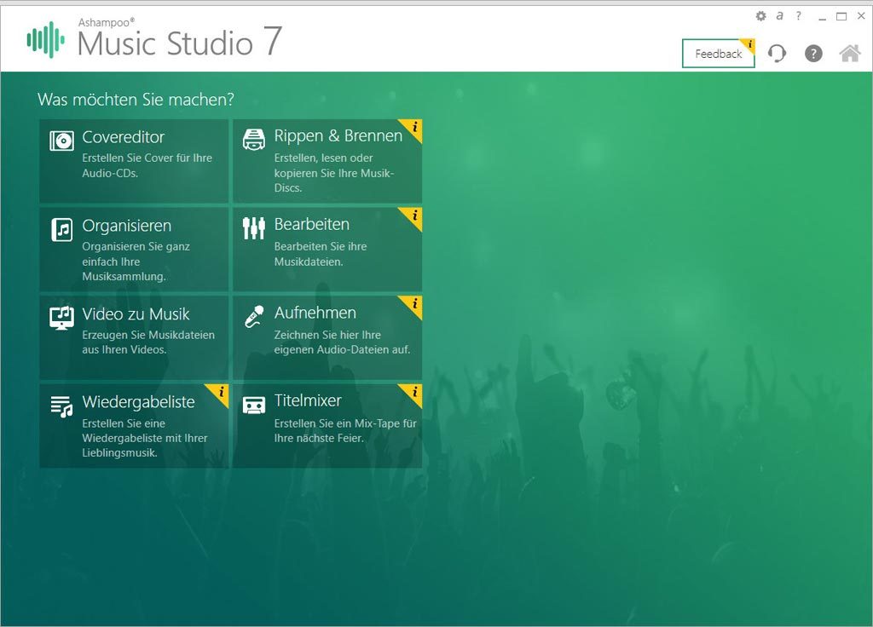Image resolution: width=873 pixels, height=627 pixels.
Task: Open the Video zu Musik title
Action: [x=136, y=313]
